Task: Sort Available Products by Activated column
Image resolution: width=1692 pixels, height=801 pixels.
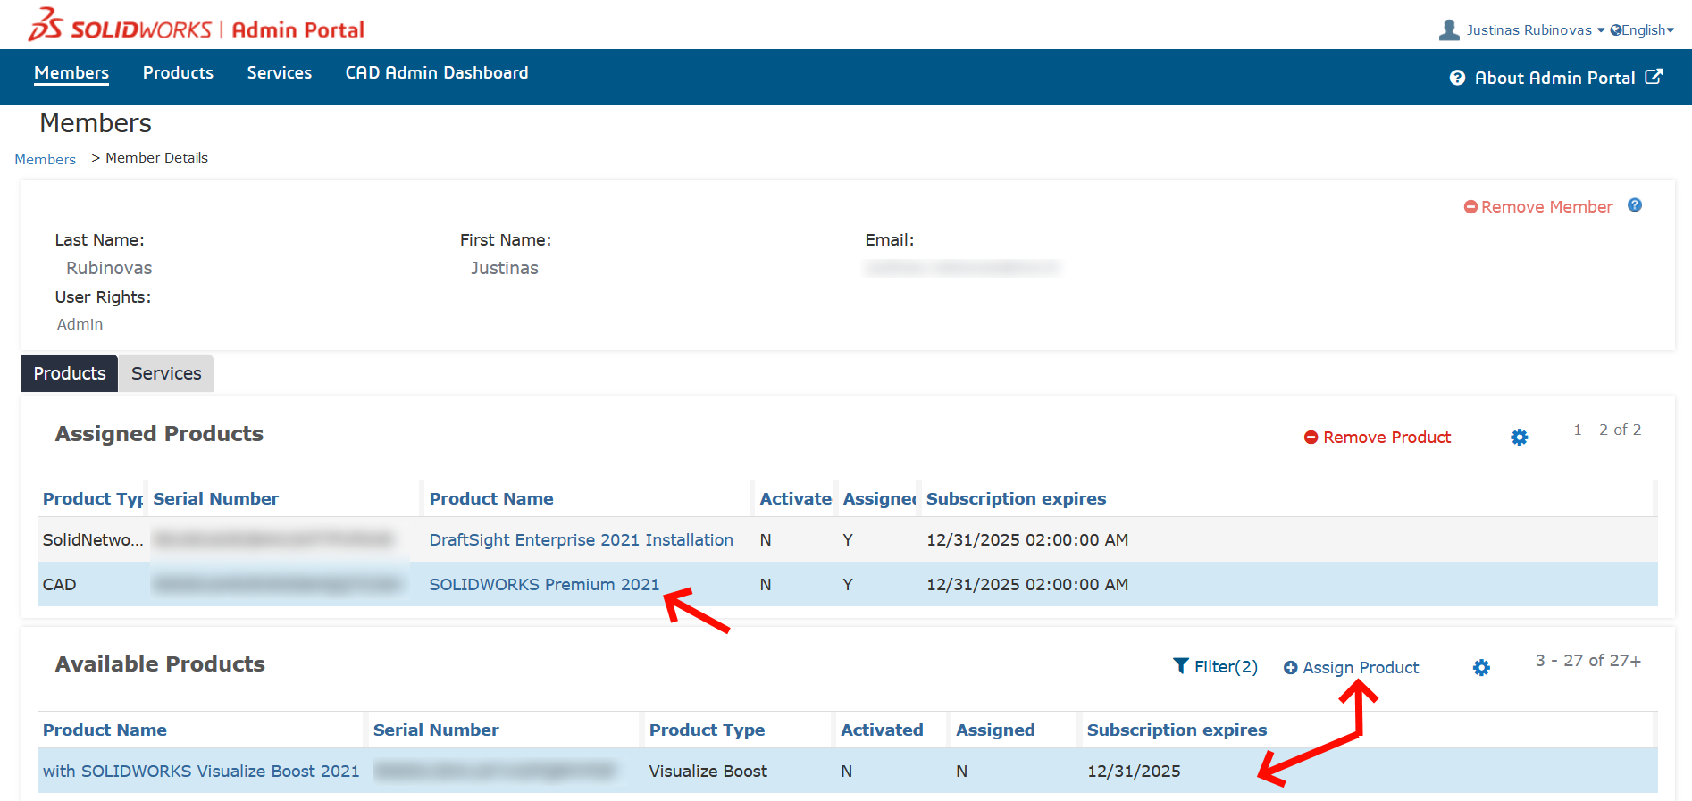Action: (x=882, y=730)
